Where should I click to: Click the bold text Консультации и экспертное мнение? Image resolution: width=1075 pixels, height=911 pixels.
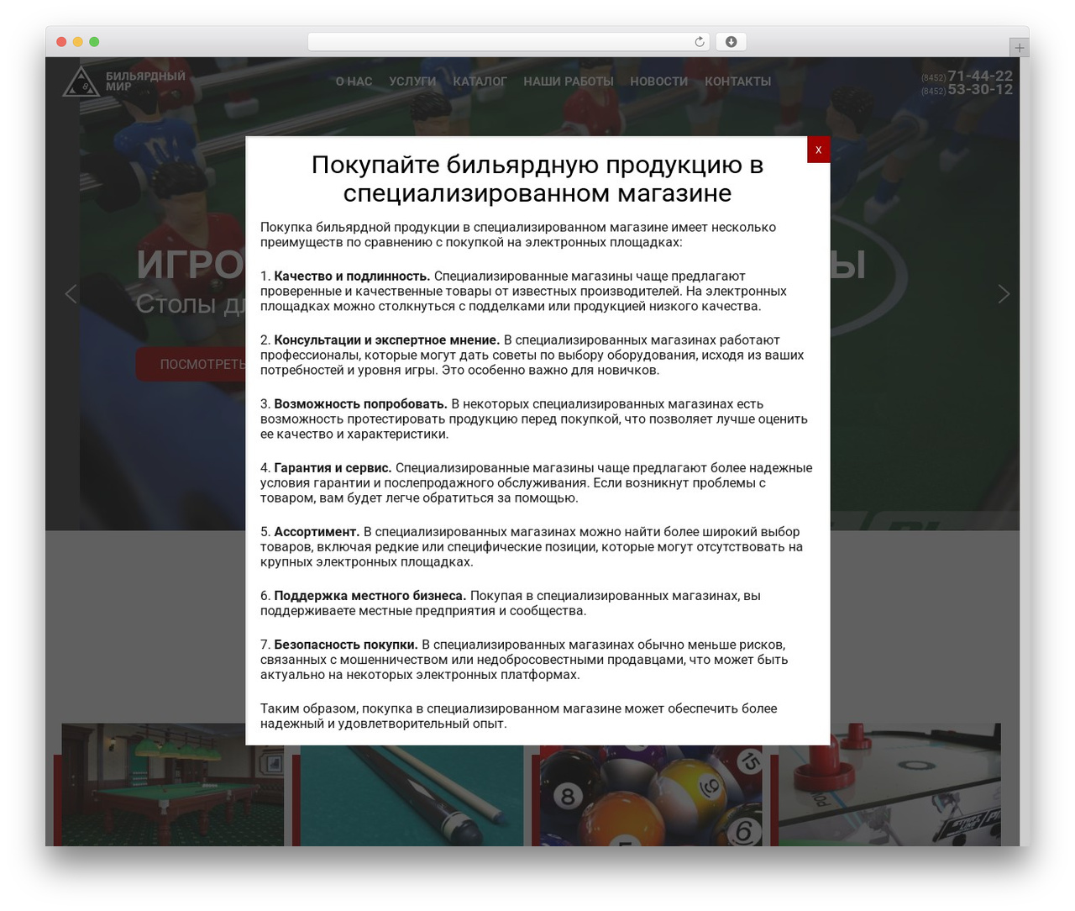(386, 340)
